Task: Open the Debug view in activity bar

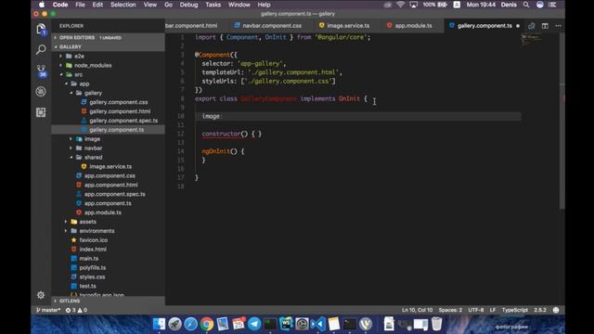Action: (x=41, y=91)
